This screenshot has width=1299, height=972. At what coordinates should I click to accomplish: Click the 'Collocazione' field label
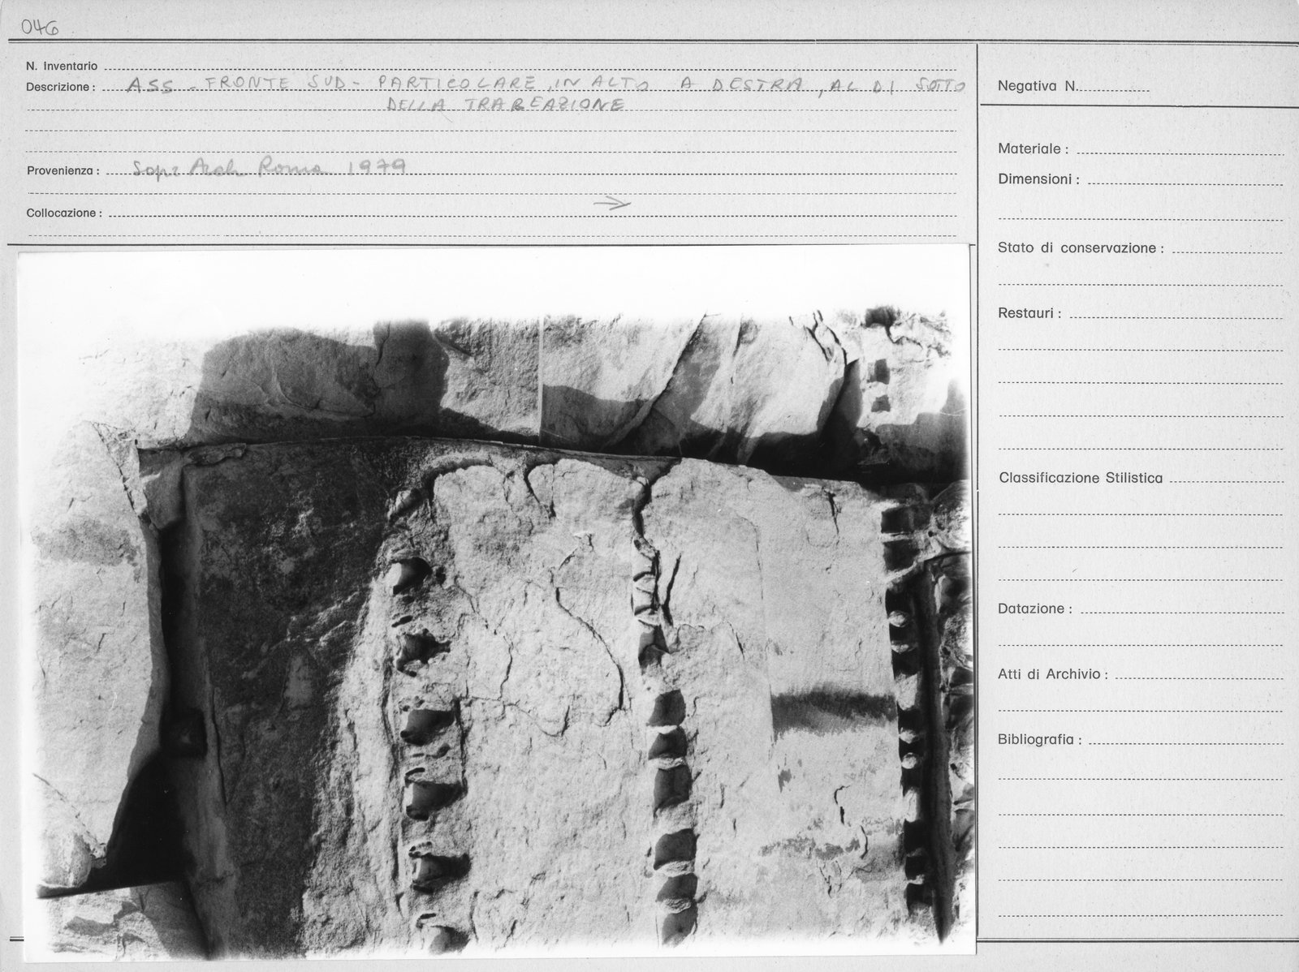64,213
